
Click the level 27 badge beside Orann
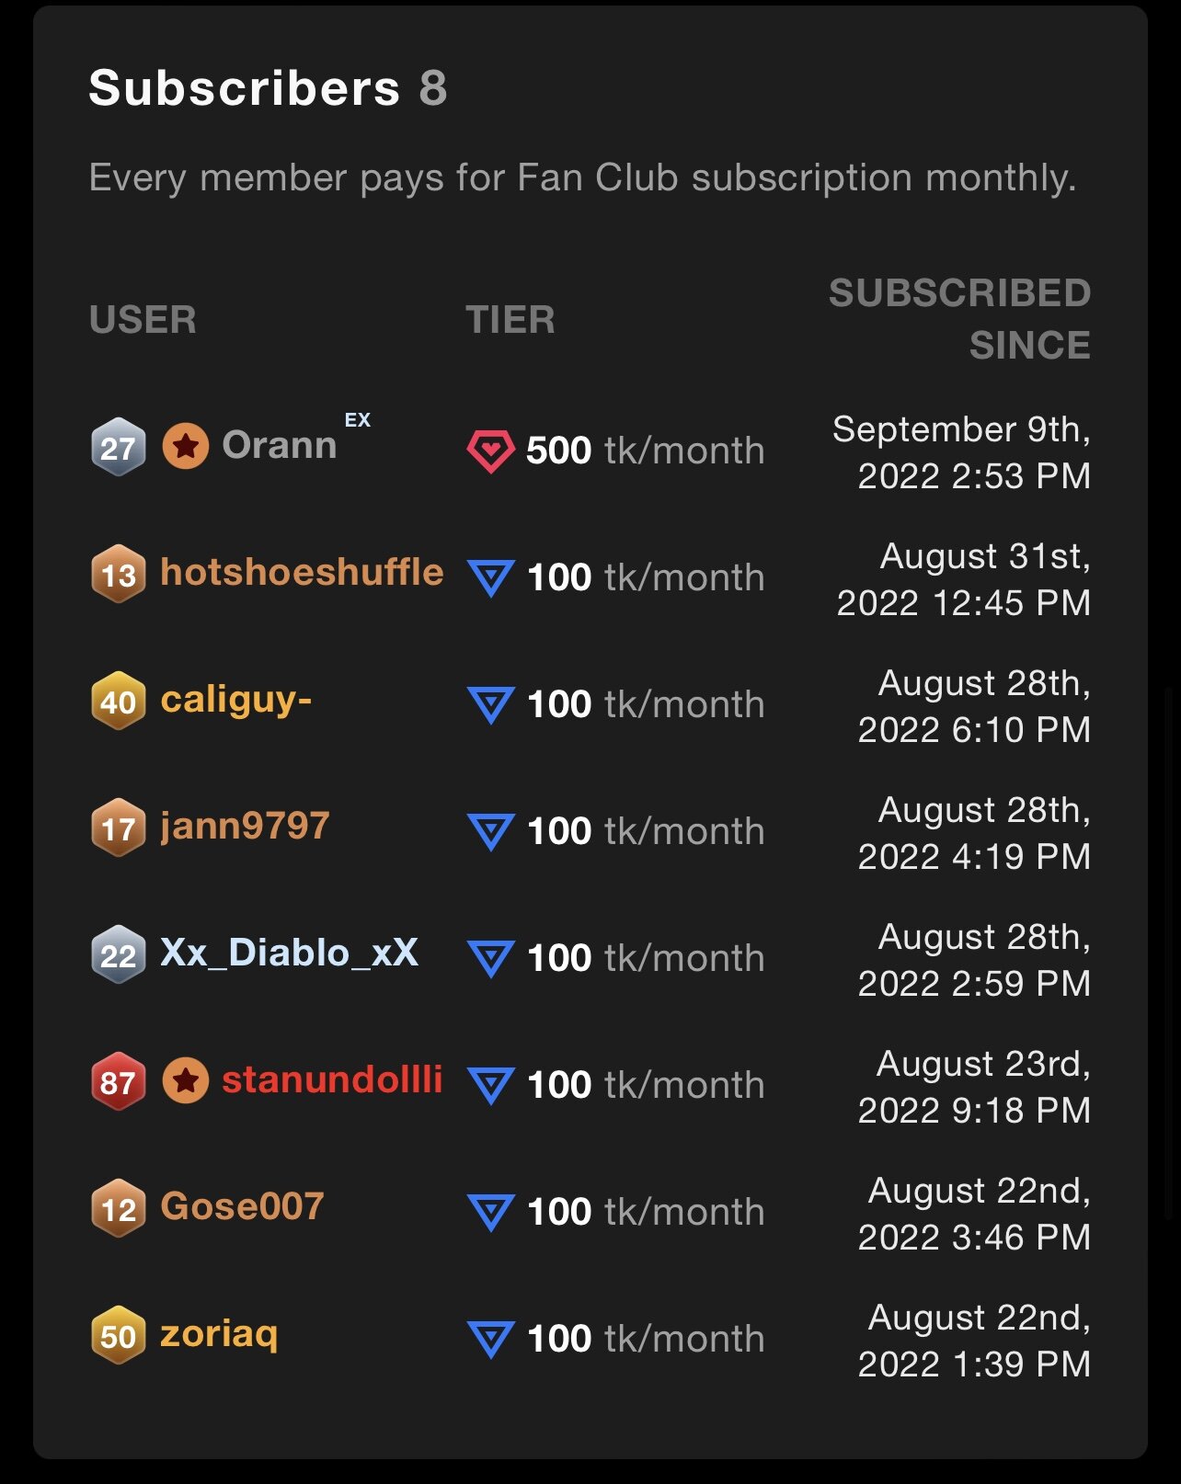point(119,448)
